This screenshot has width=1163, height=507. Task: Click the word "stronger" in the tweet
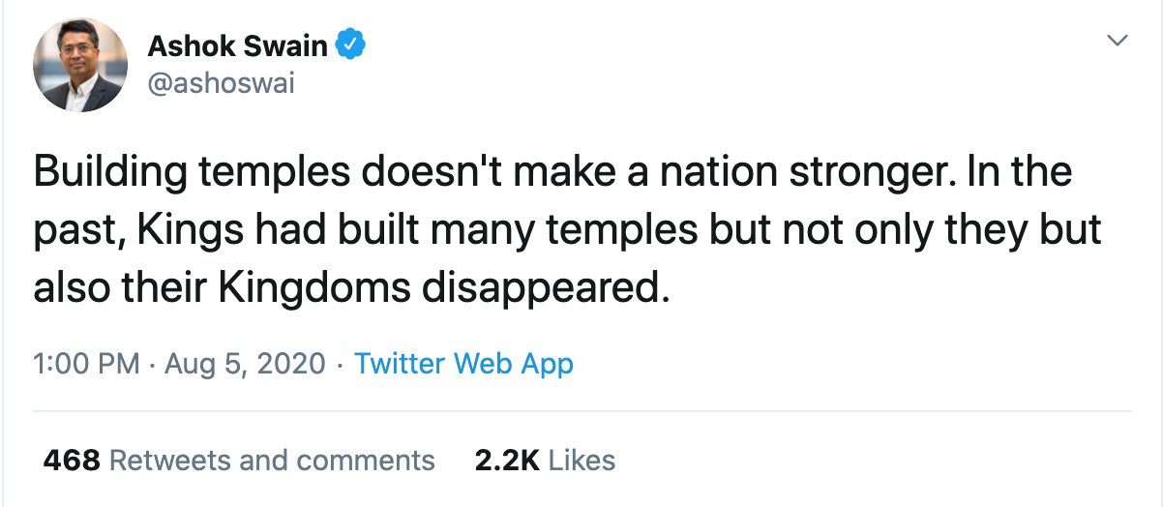coord(873,172)
